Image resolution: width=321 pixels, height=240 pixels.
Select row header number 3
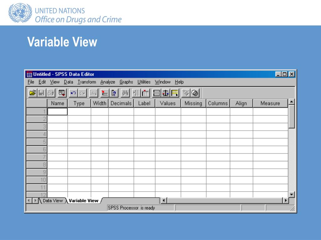[x=37, y=127]
